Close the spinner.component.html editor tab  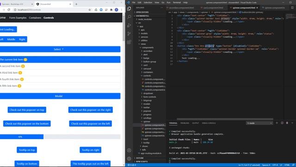coord(257,8)
